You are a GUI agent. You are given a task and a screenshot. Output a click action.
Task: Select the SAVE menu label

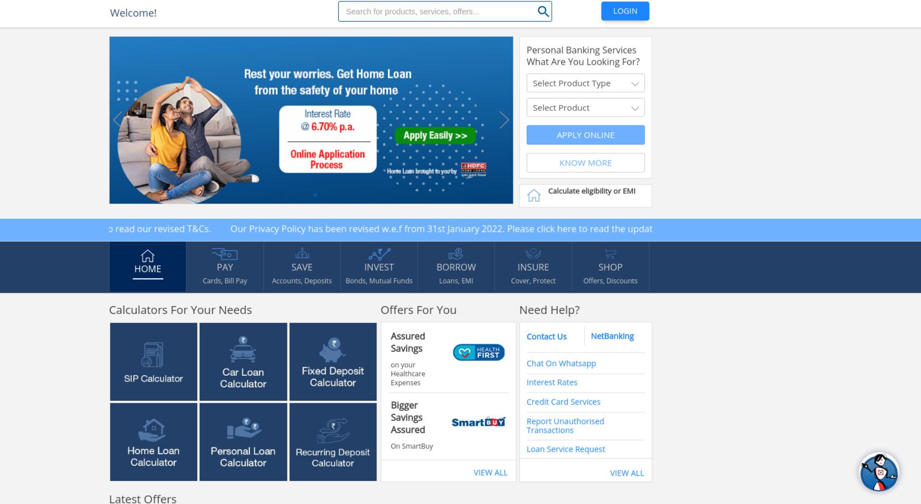302,267
